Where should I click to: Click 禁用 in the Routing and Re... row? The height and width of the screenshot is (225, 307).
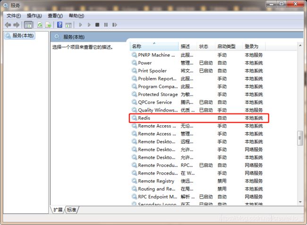click(222, 189)
